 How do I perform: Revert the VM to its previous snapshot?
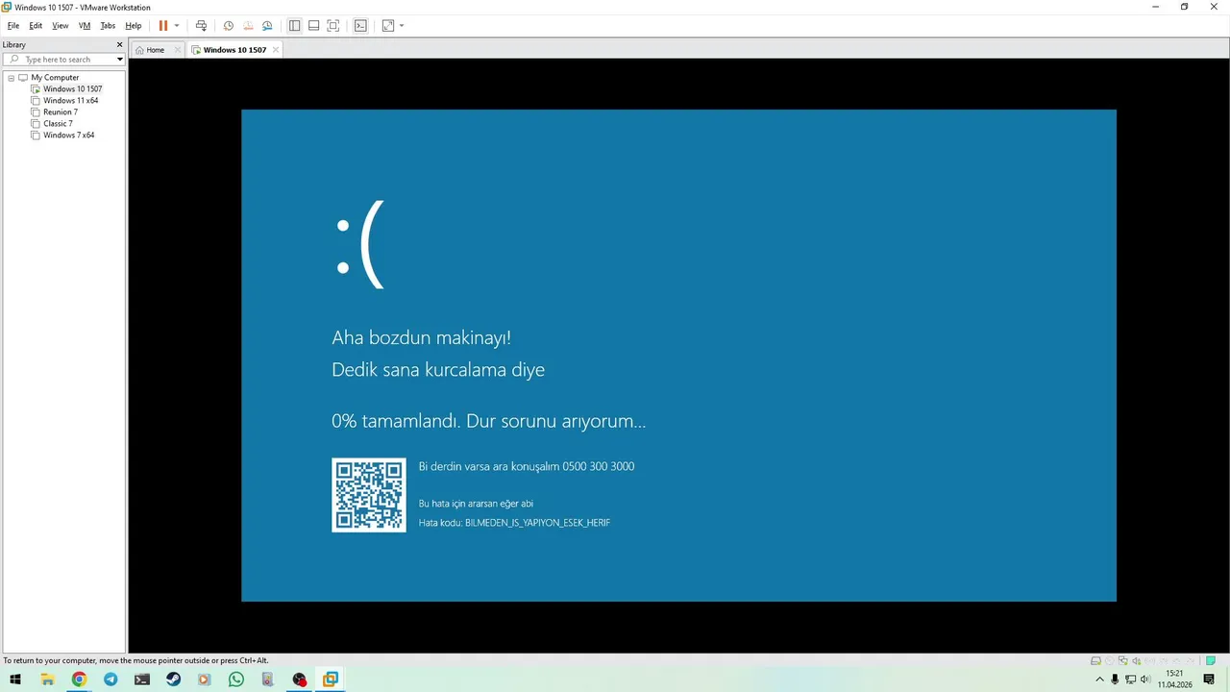[x=248, y=26]
